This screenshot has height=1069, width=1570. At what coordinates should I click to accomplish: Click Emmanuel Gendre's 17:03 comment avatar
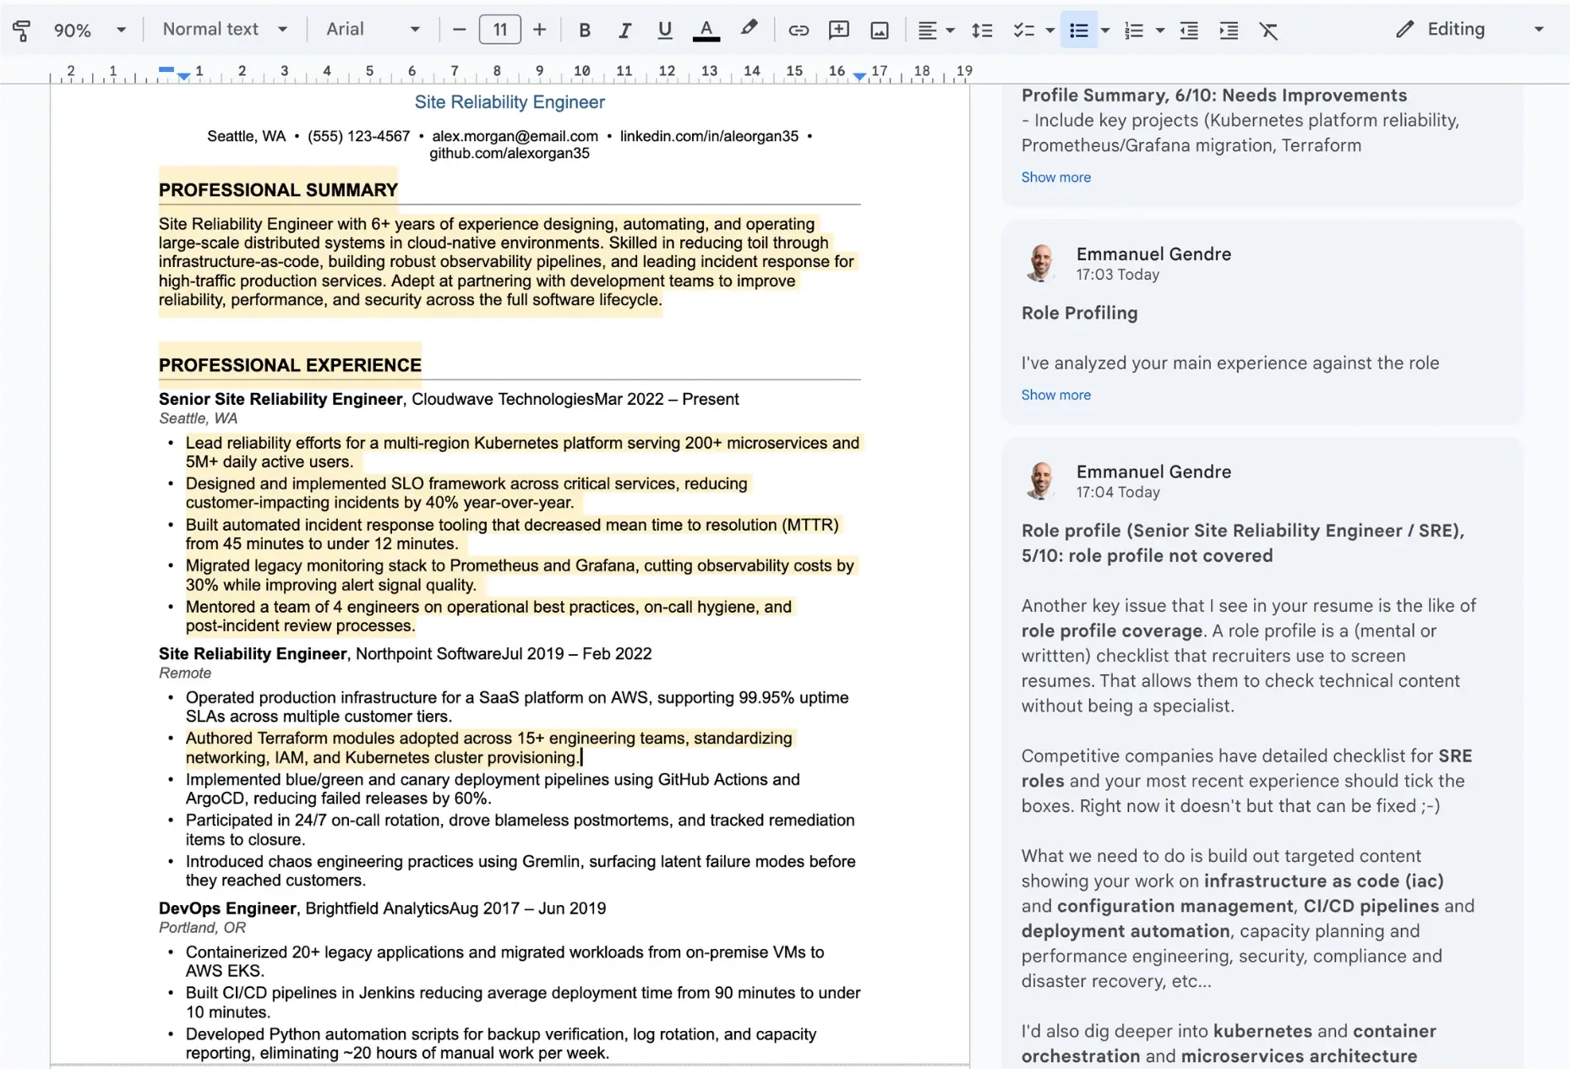[x=1041, y=263]
